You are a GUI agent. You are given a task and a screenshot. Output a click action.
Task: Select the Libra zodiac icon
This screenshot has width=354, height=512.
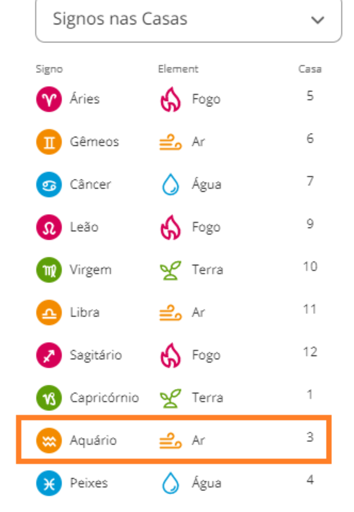click(48, 313)
